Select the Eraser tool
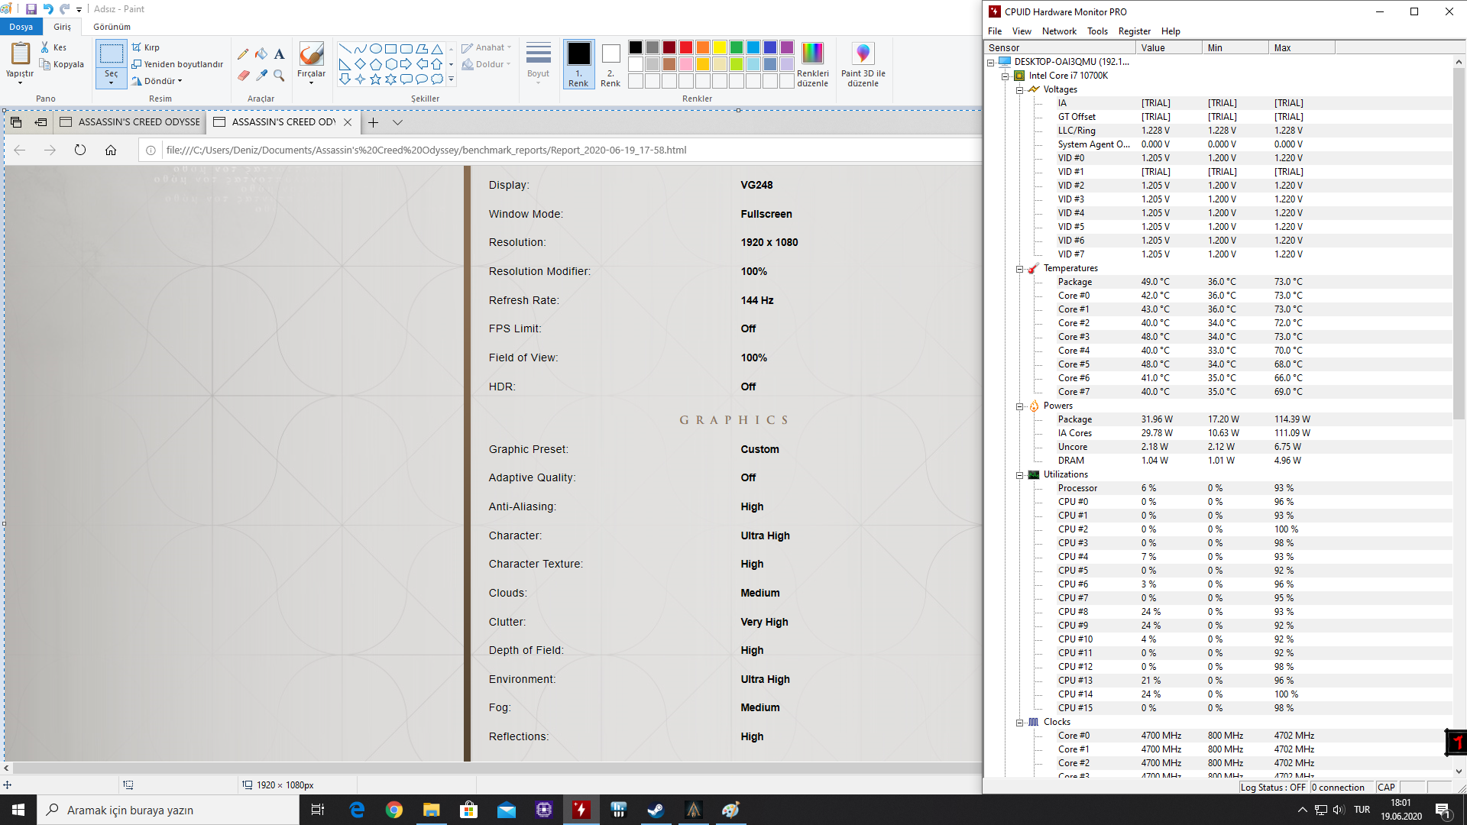This screenshot has width=1467, height=825. coord(243,75)
